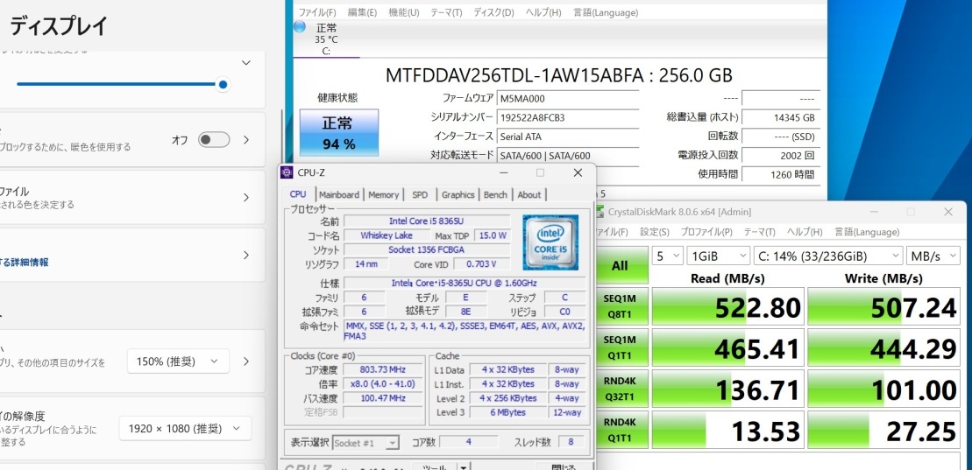Switch to the Bench tab in CPU-Z
This screenshot has height=470, width=972.
click(495, 194)
